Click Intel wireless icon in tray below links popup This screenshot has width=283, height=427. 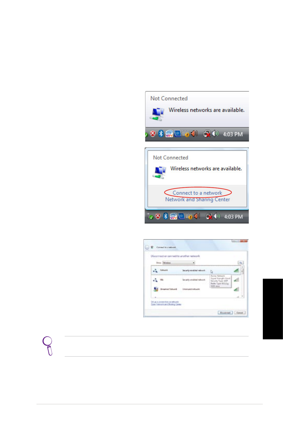coord(174,216)
